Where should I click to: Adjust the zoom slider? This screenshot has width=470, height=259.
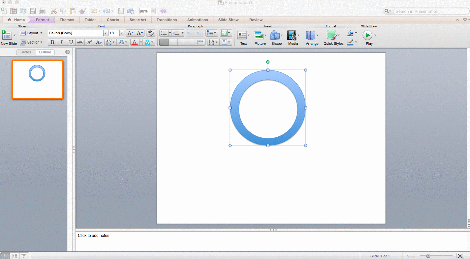point(428,256)
